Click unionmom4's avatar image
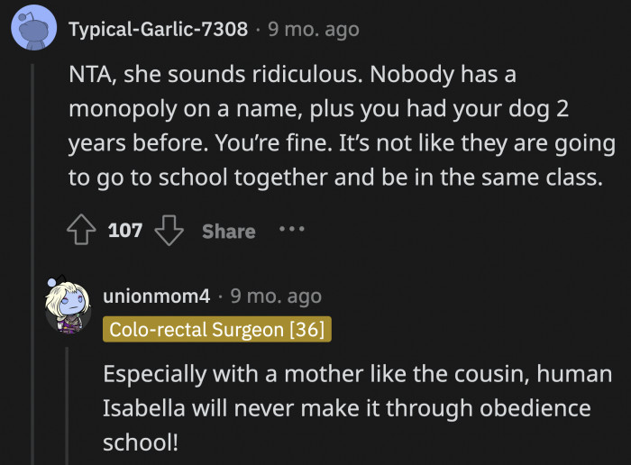 (69, 308)
